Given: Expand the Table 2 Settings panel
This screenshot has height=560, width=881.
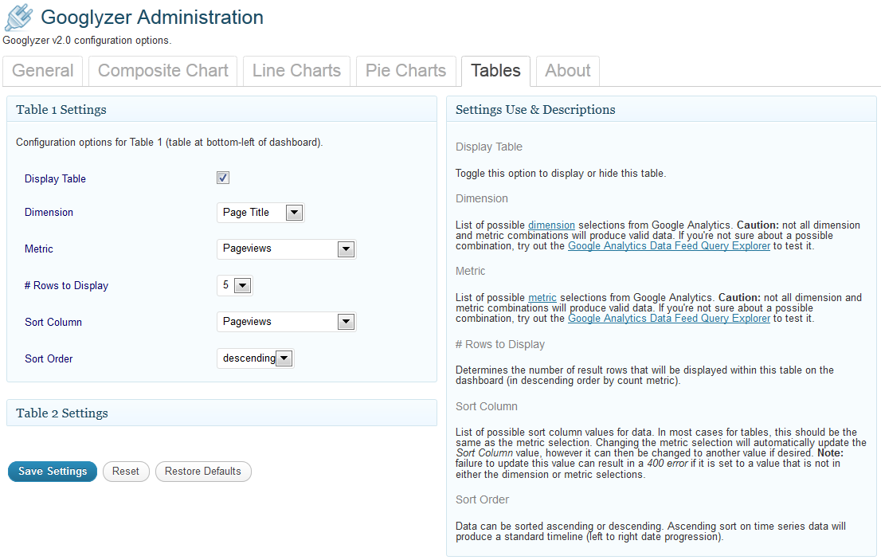Looking at the screenshot, I should (x=222, y=413).
